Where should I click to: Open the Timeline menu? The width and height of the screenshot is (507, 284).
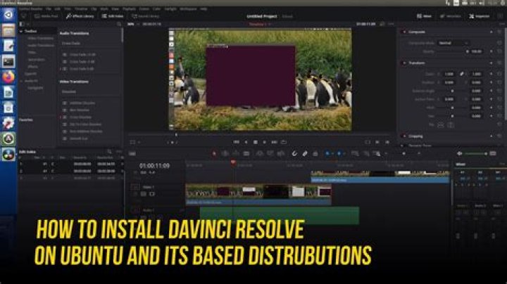pyautogui.click(x=81, y=9)
